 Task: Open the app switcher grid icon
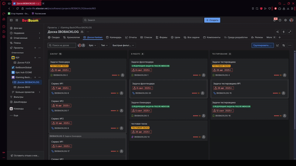(x=17, y=20)
